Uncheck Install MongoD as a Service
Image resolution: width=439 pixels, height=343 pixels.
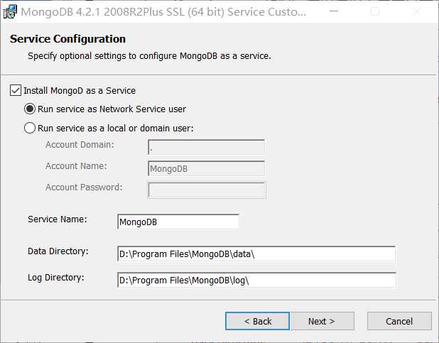point(16,91)
